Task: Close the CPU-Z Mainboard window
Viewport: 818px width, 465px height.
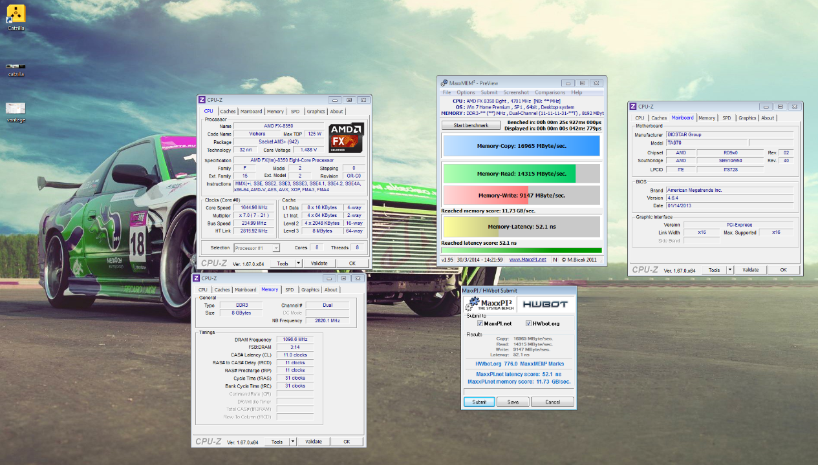Action: [x=794, y=107]
